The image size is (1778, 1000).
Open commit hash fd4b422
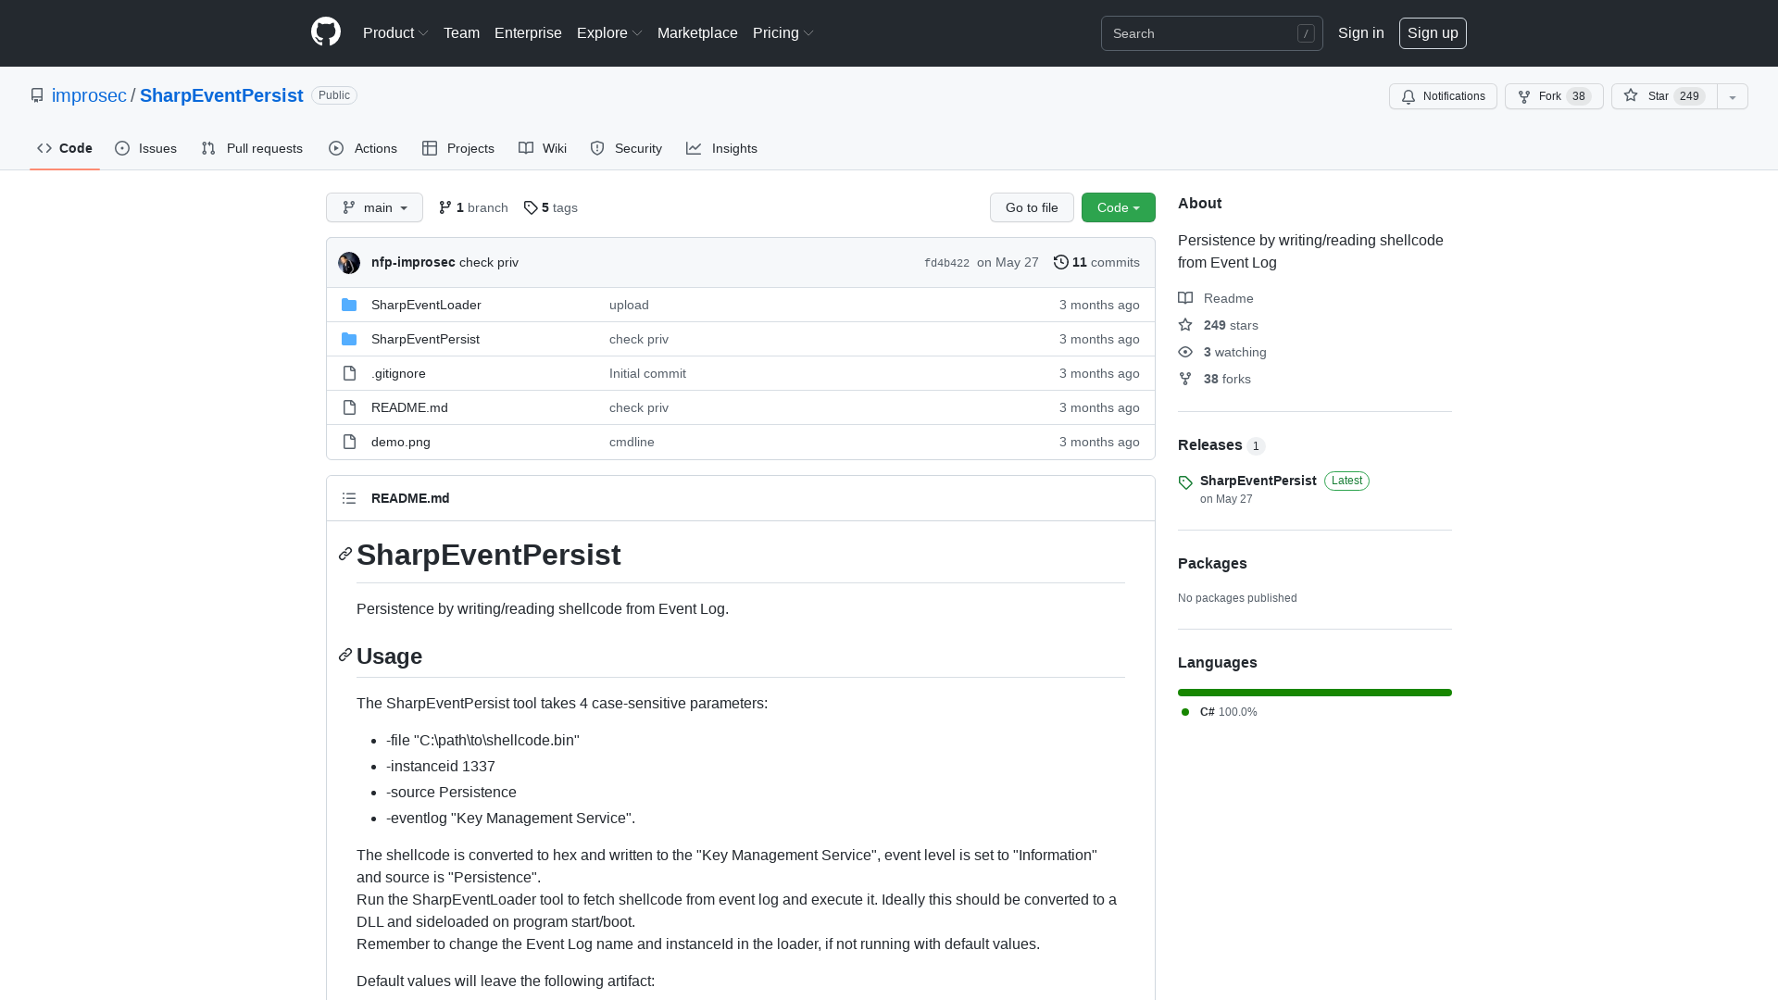pos(946,263)
